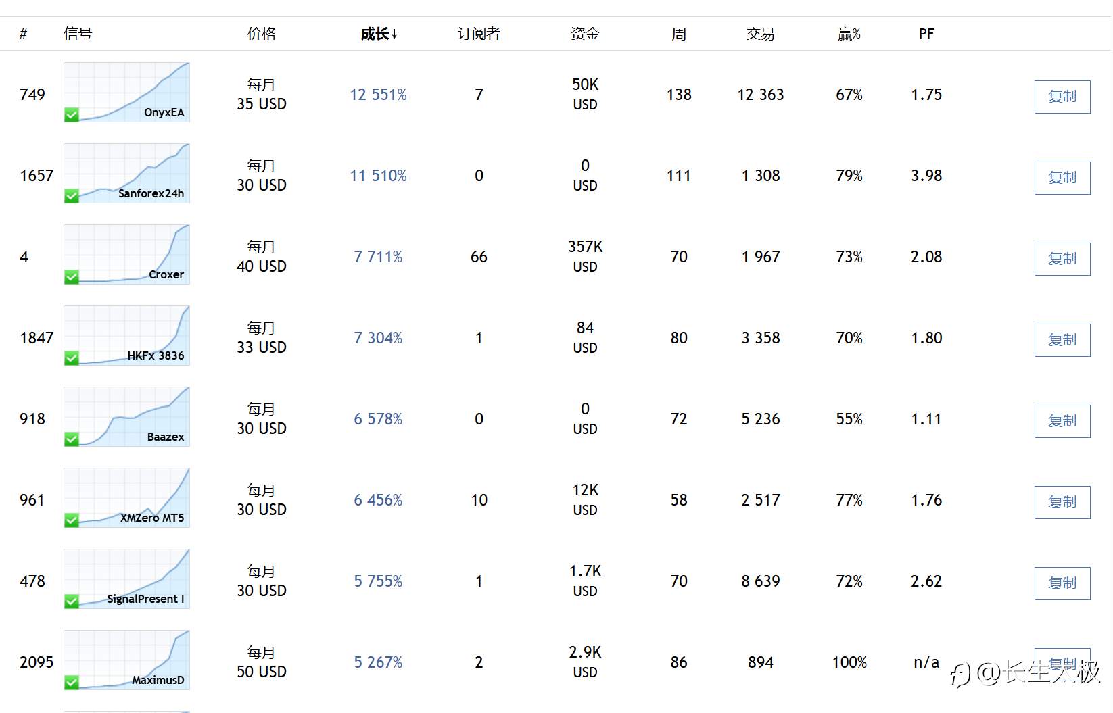Click the green checkmark on XMZero MT5
1113x713 pixels.
72,520
